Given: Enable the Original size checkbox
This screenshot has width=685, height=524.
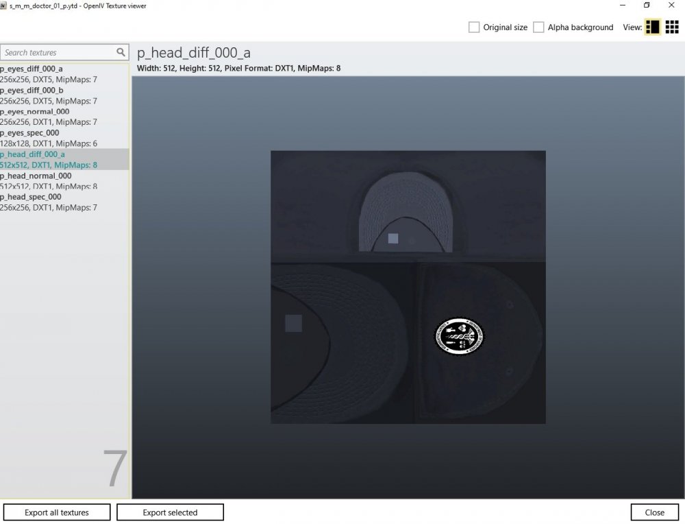Looking at the screenshot, I should (x=473, y=27).
